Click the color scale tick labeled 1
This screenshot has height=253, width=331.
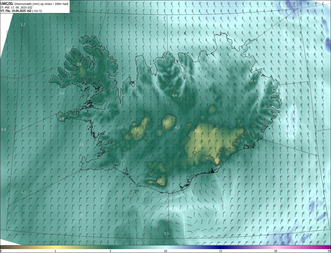55,251
